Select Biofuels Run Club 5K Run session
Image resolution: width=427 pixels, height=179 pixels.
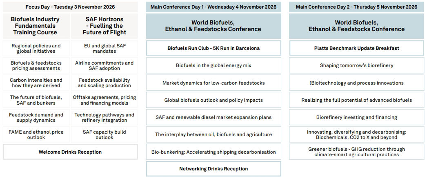[x=213, y=48]
